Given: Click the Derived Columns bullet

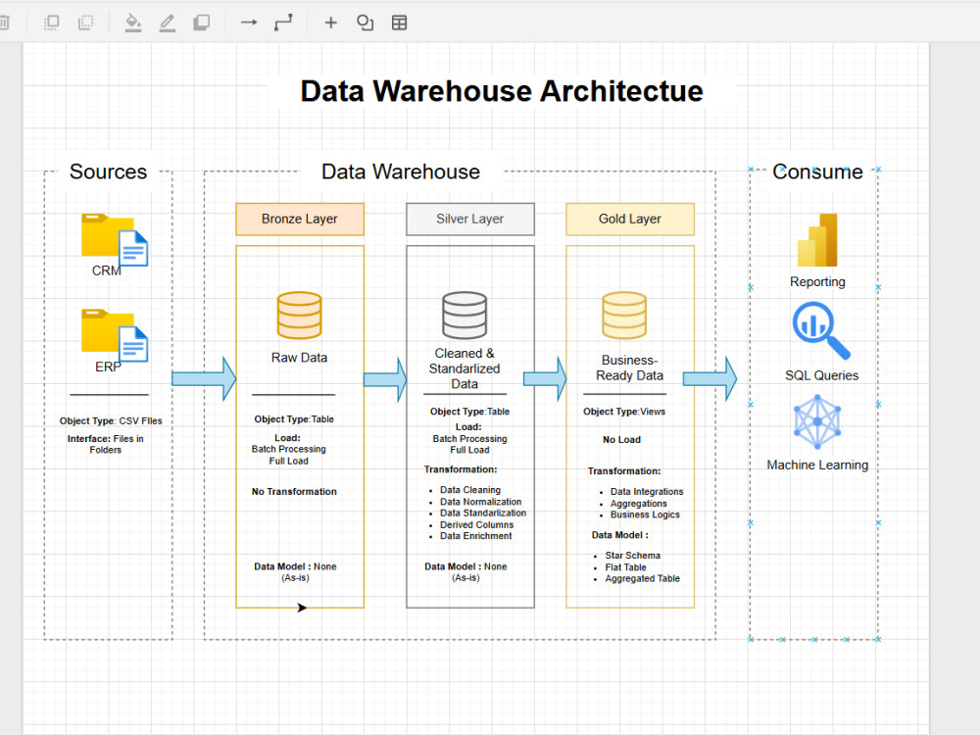Looking at the screenshot, I should tap(477, 525).
